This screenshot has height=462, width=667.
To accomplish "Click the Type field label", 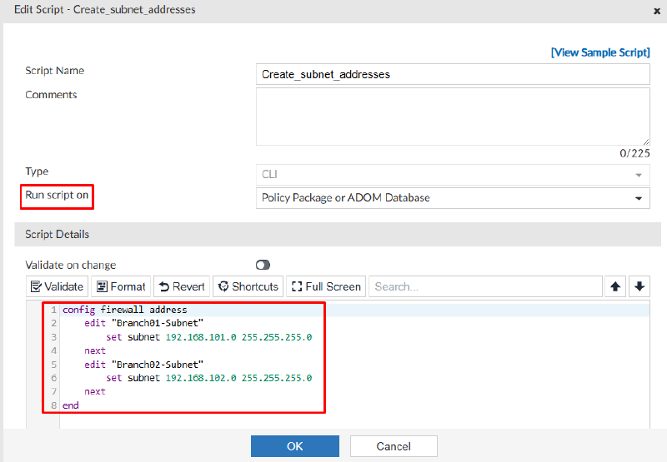I will (37, 171).
